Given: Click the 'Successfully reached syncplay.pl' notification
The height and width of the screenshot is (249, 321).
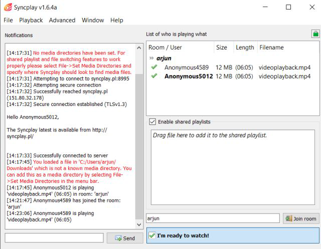Looking at the screenshot, I should pyautogui.click(x=57, y=94).
